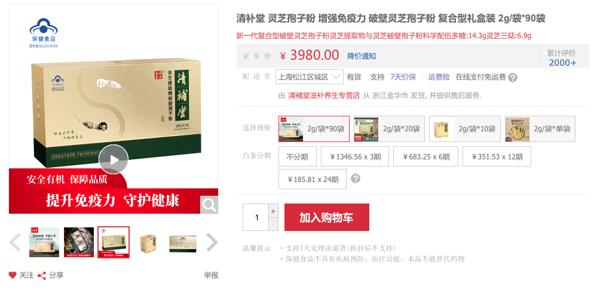Open help icon beside installment options
597x299 pixels.
click(355, 178)
